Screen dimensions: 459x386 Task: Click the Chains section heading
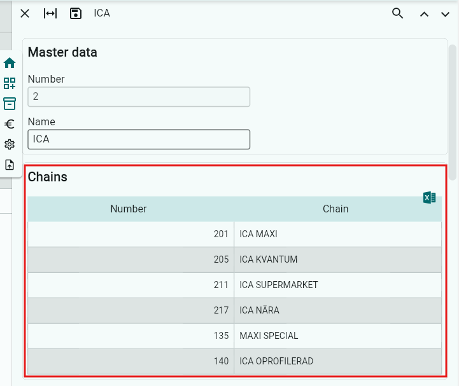(x=47, y=177)
